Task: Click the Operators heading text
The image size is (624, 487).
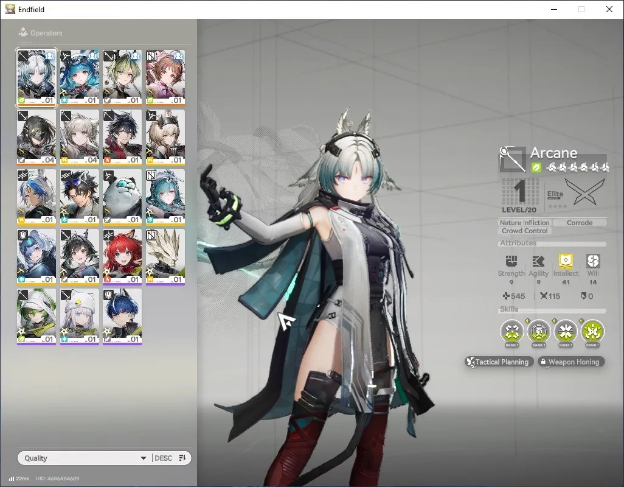Action: 46,33
